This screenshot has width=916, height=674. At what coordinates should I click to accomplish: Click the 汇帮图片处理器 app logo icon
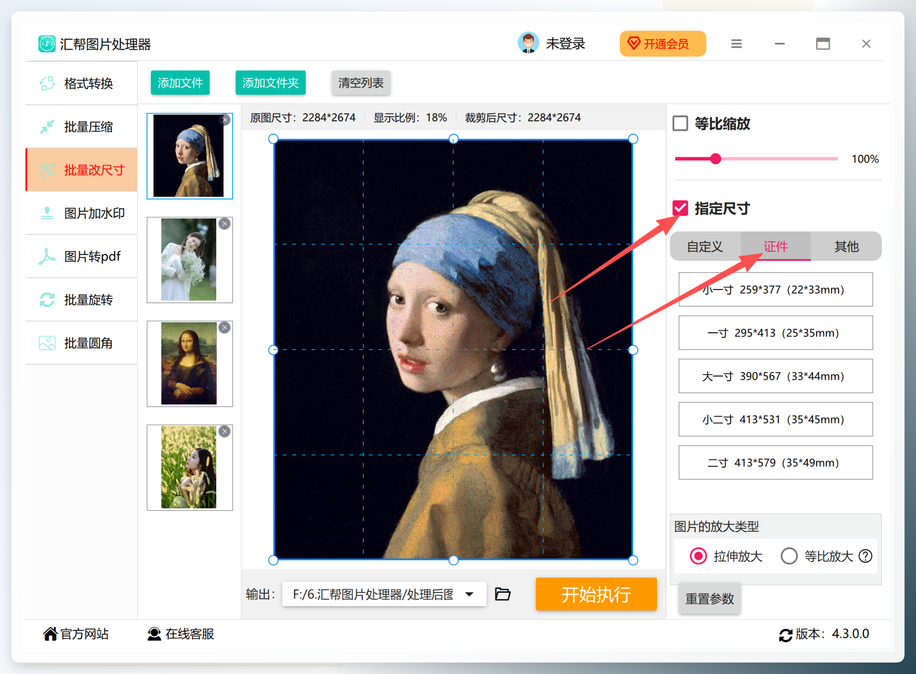(x=47, y=44)
